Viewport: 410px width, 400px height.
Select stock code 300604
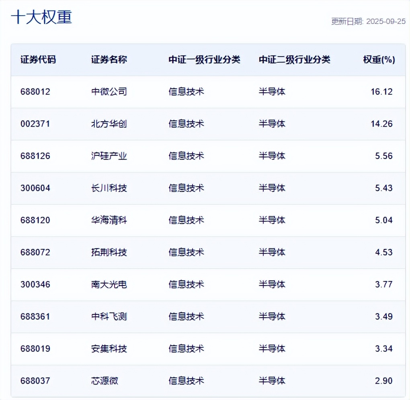coord(35,188)
